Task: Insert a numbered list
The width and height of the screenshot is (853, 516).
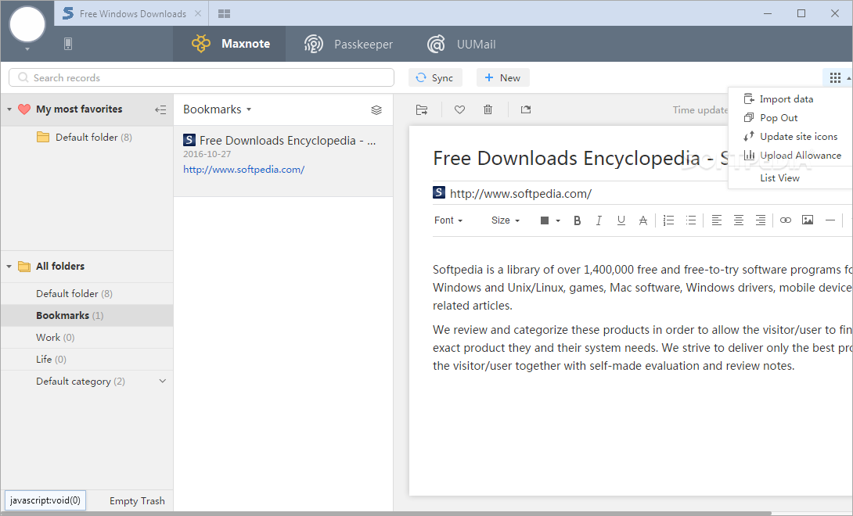Action: 668,220
